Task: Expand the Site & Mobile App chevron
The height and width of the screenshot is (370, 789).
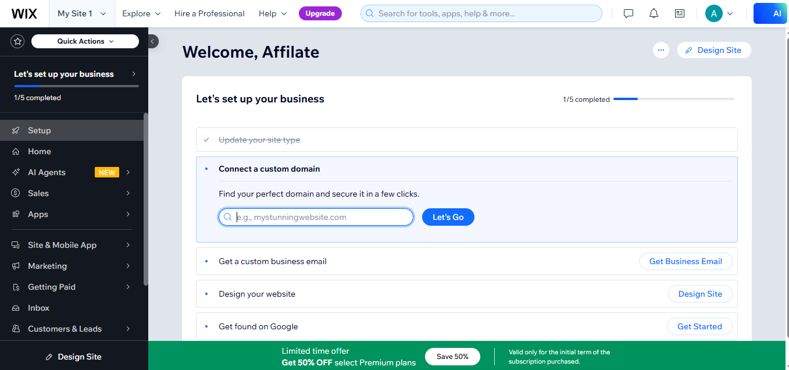Action: tap(128, 245)
